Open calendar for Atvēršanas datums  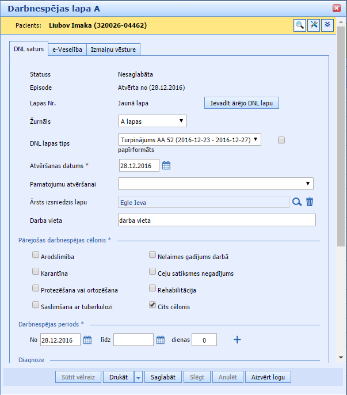point(166,166)
